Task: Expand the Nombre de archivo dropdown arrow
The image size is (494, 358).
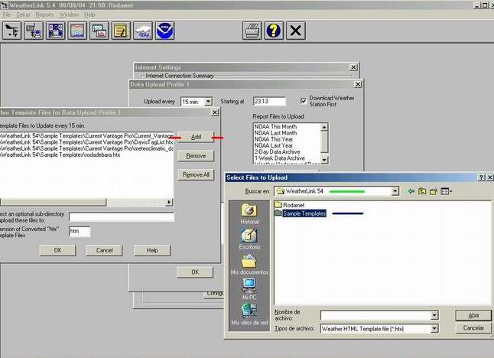Action: click(x=434, y=315)
